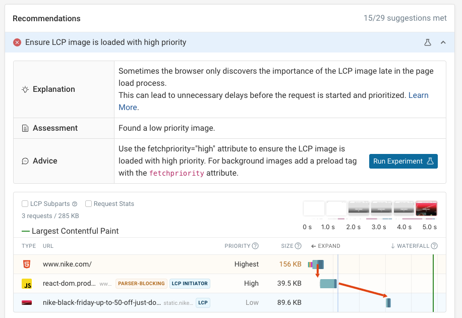Expand the waterfall columns via EXPAND control

[325, 246]
